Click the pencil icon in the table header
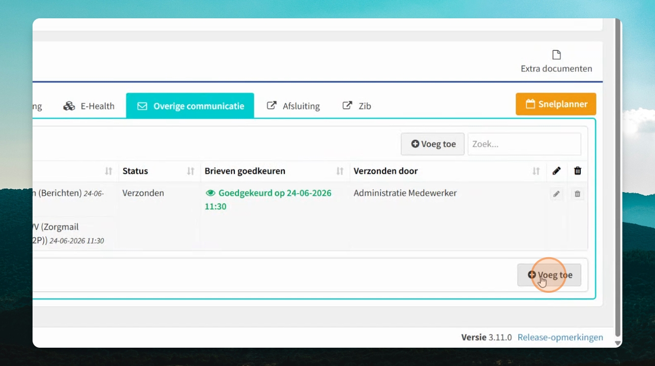The image size is (655, 366). [x=556, y=171]
